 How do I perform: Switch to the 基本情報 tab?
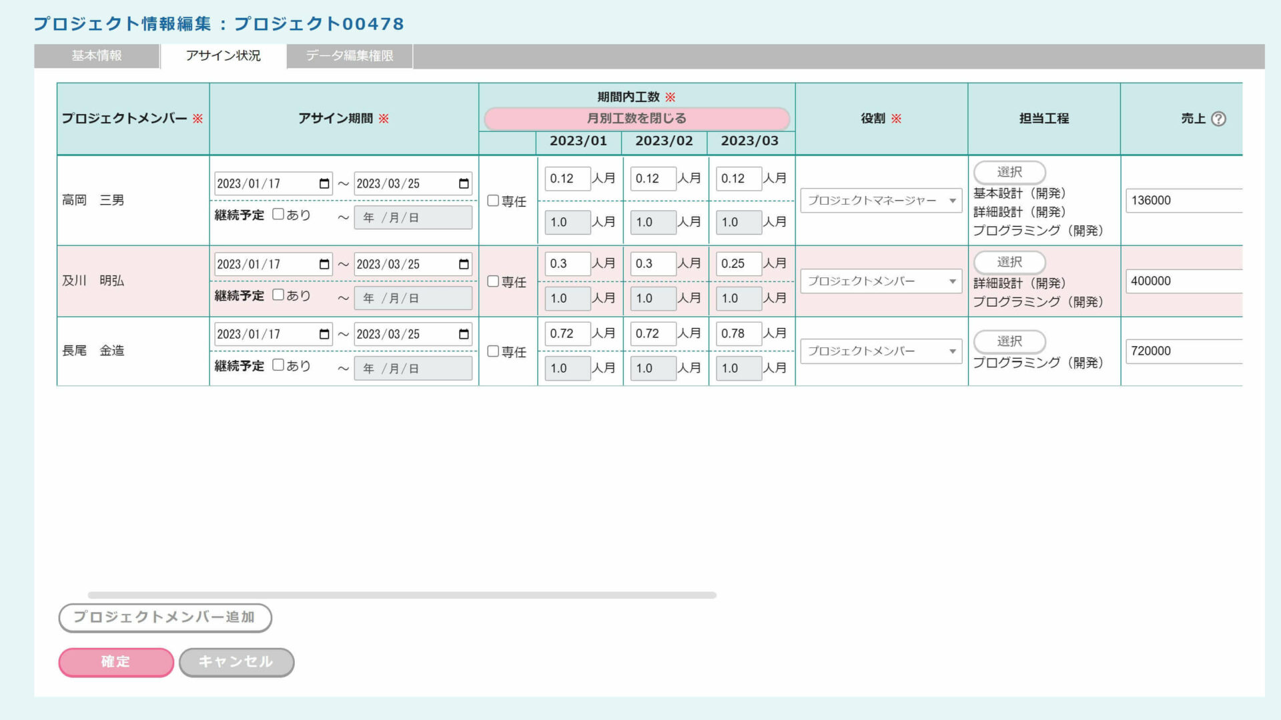pos(97,56)
